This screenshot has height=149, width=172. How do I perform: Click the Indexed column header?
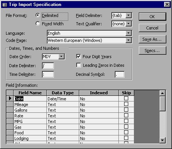(x=99, y=93)
